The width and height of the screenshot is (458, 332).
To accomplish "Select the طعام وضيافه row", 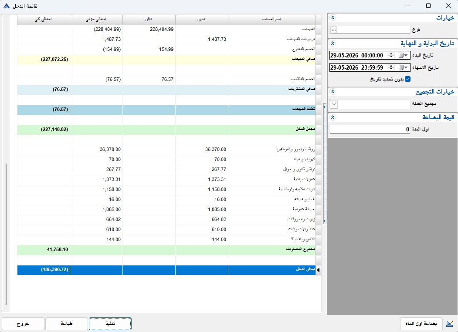I will click(x=166, y=200).
